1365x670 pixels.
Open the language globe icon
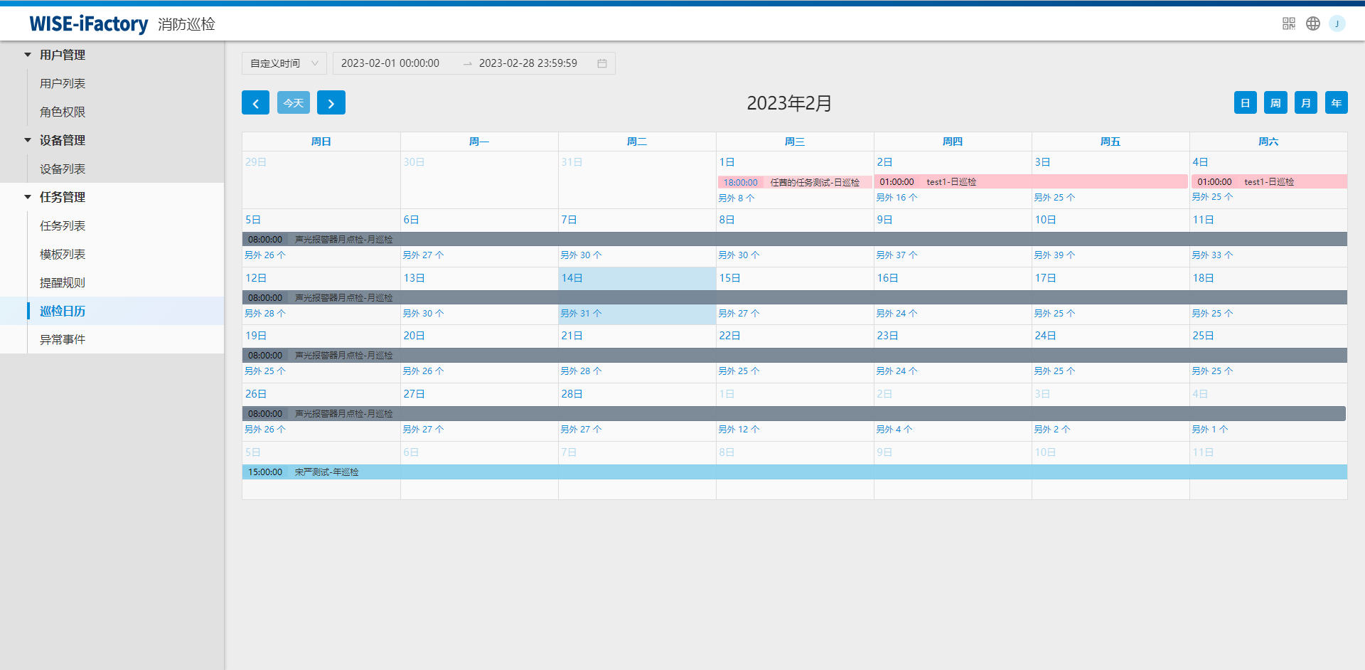[x=1312, y=23]
